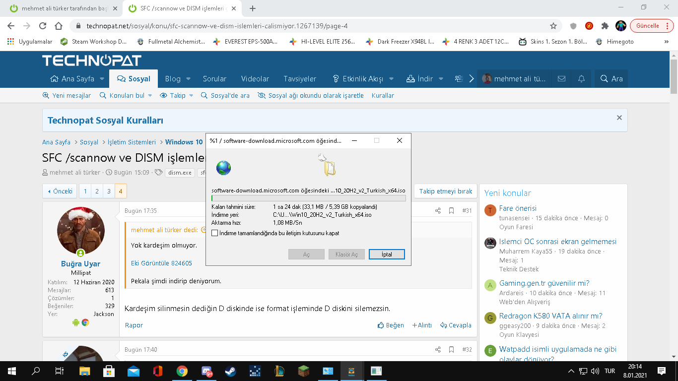Open the Tavsiyeler nav item
The image size is (678, 381).
pos(300,79)
